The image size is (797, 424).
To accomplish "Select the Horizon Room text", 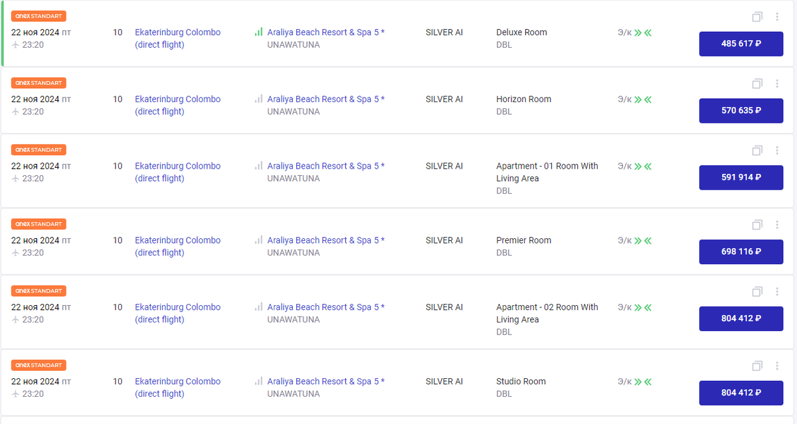I will (x=524, y=99).
